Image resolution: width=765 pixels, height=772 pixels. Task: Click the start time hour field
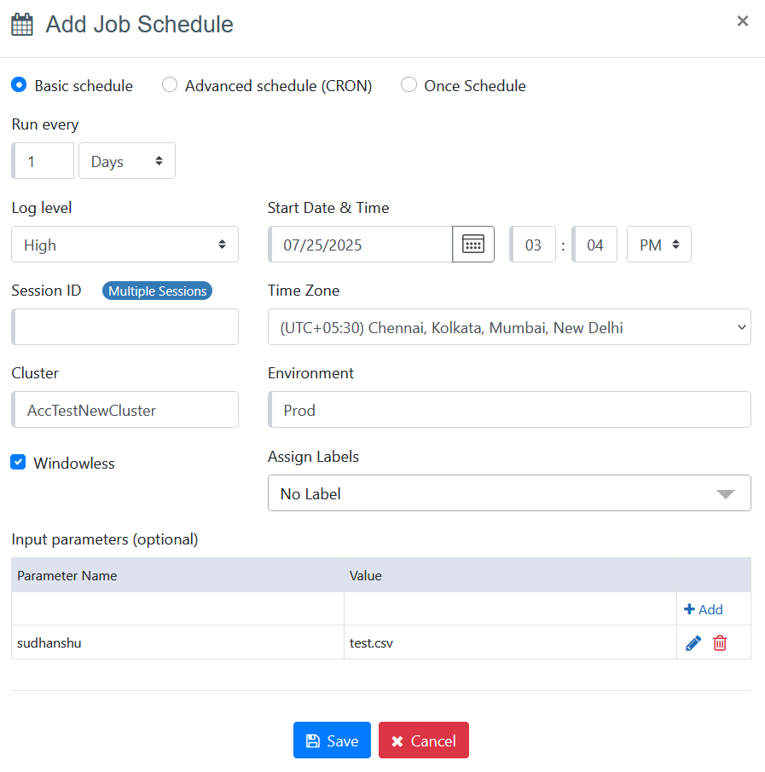pyautogui.click(x=533, y=245)
